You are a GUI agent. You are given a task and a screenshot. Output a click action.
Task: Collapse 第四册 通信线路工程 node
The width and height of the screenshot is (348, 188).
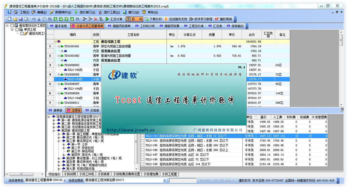coord(53,131)
